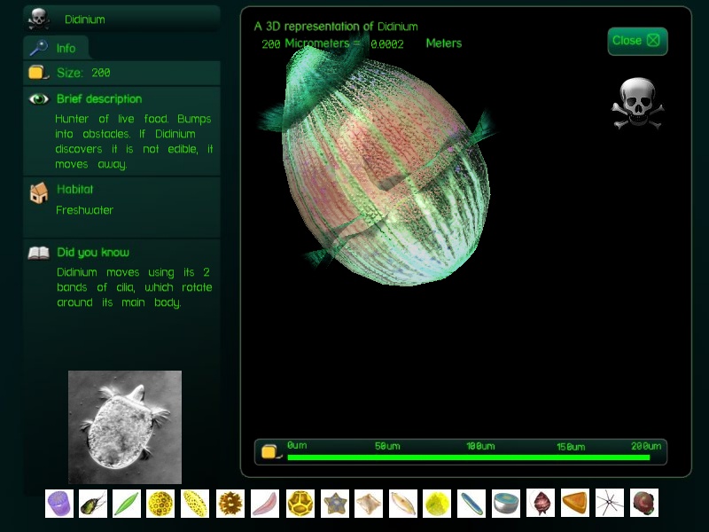Click the 0.0002 meters value
The width and height of the screenshot is (709, 532).
[387, 43]
